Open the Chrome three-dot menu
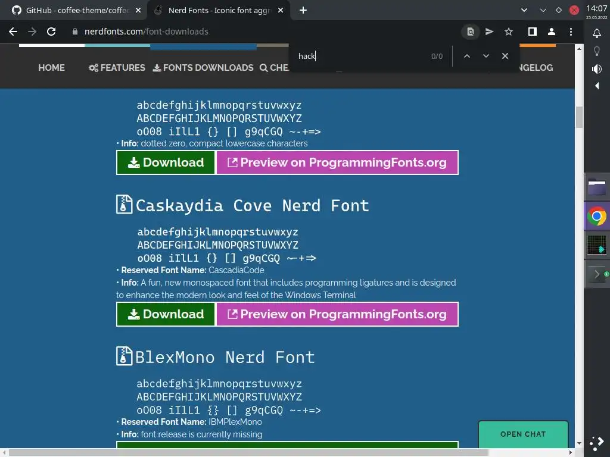This screenshot has width=610, height=457. tap(571, 32)
